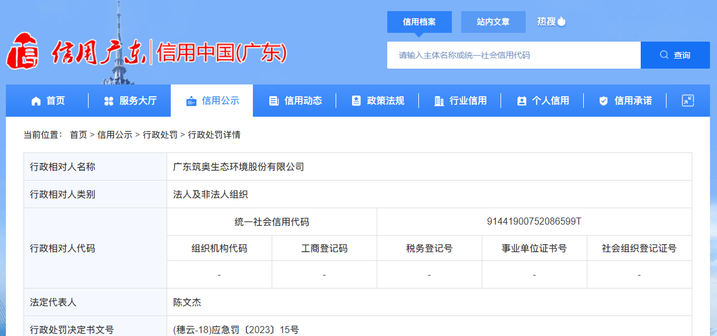Viewport: 717px width, 336px height.
Task: Click the 查询 search button
Action: tap(675, 55)
